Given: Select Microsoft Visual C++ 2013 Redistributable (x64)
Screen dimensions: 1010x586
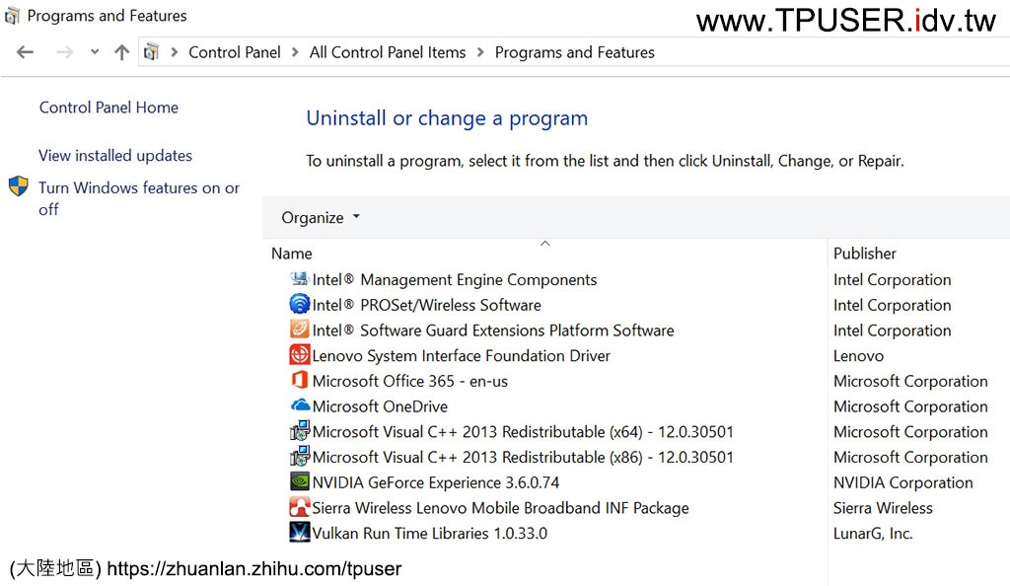Looking at the screenshot, I should pos(523,432).
